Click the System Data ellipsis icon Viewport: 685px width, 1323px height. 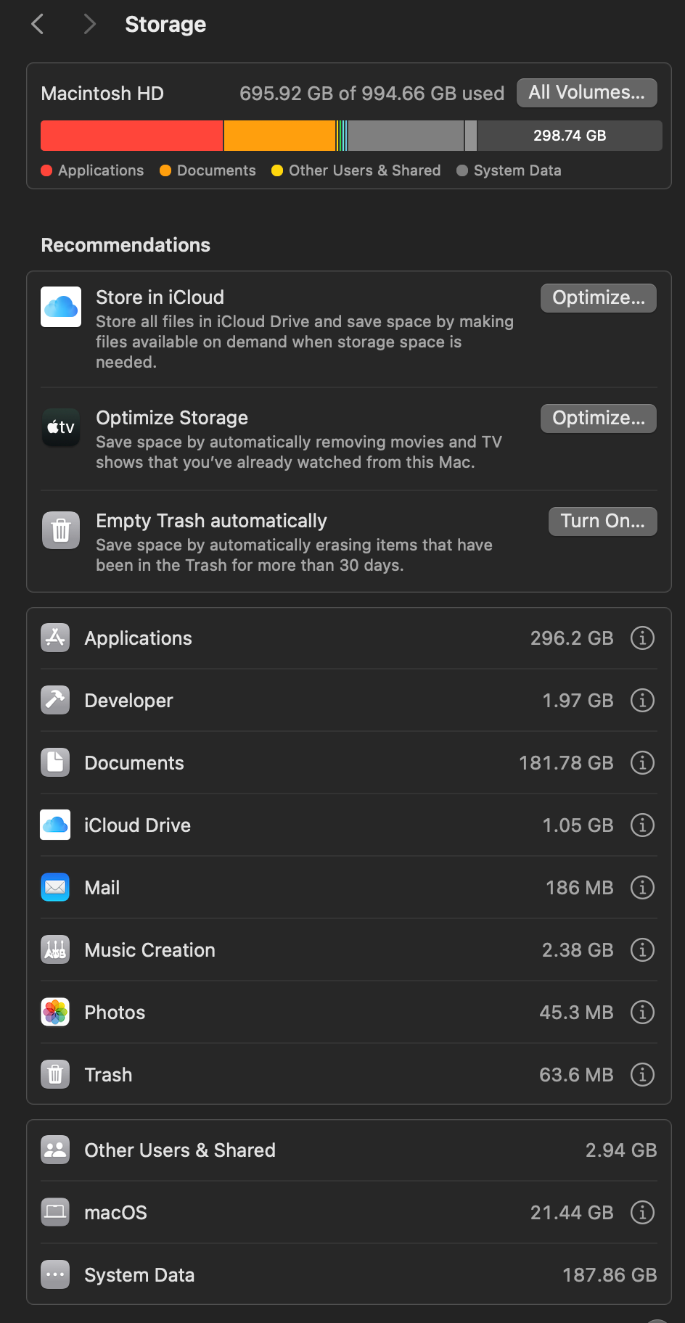tap(55, 1274)
